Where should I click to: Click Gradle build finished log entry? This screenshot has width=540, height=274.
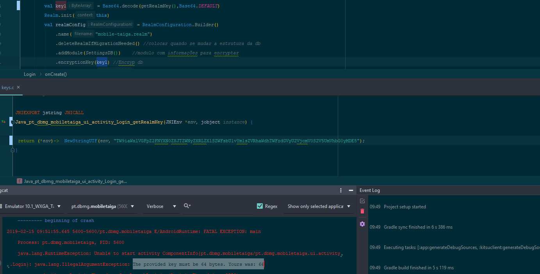tap(419, 268)
